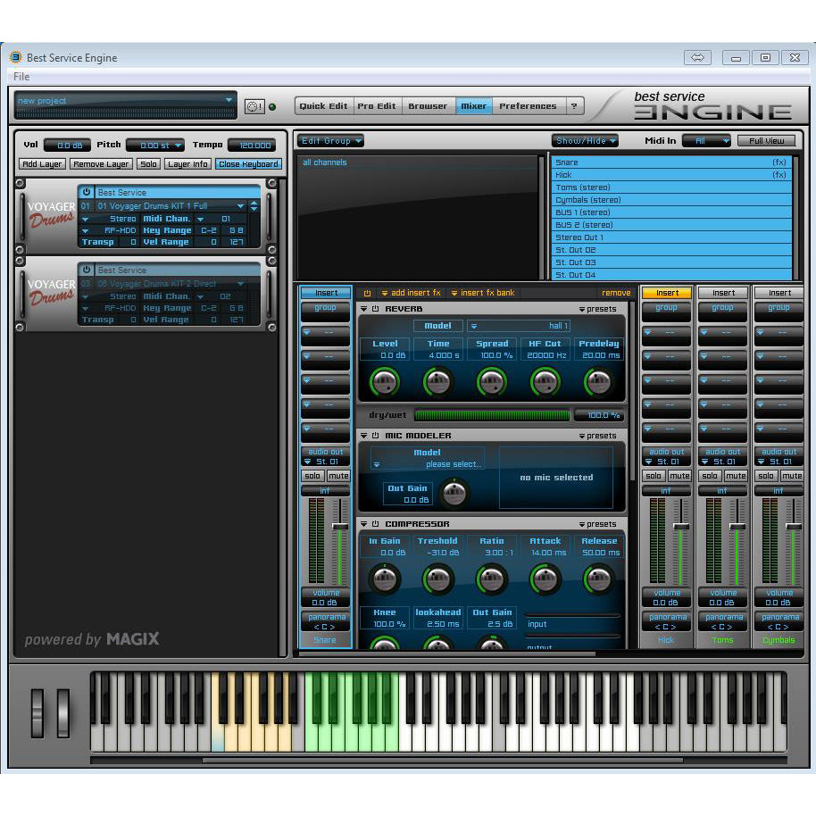
Task: Click the Compressor Ratio knob
Action: tap(492, 579)
